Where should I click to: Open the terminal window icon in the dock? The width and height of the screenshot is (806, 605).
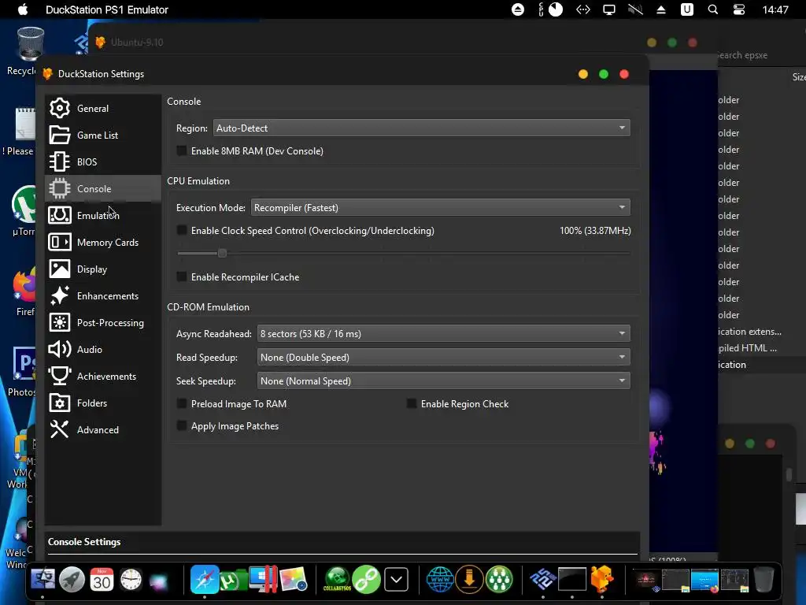click(x=572, y=580)
